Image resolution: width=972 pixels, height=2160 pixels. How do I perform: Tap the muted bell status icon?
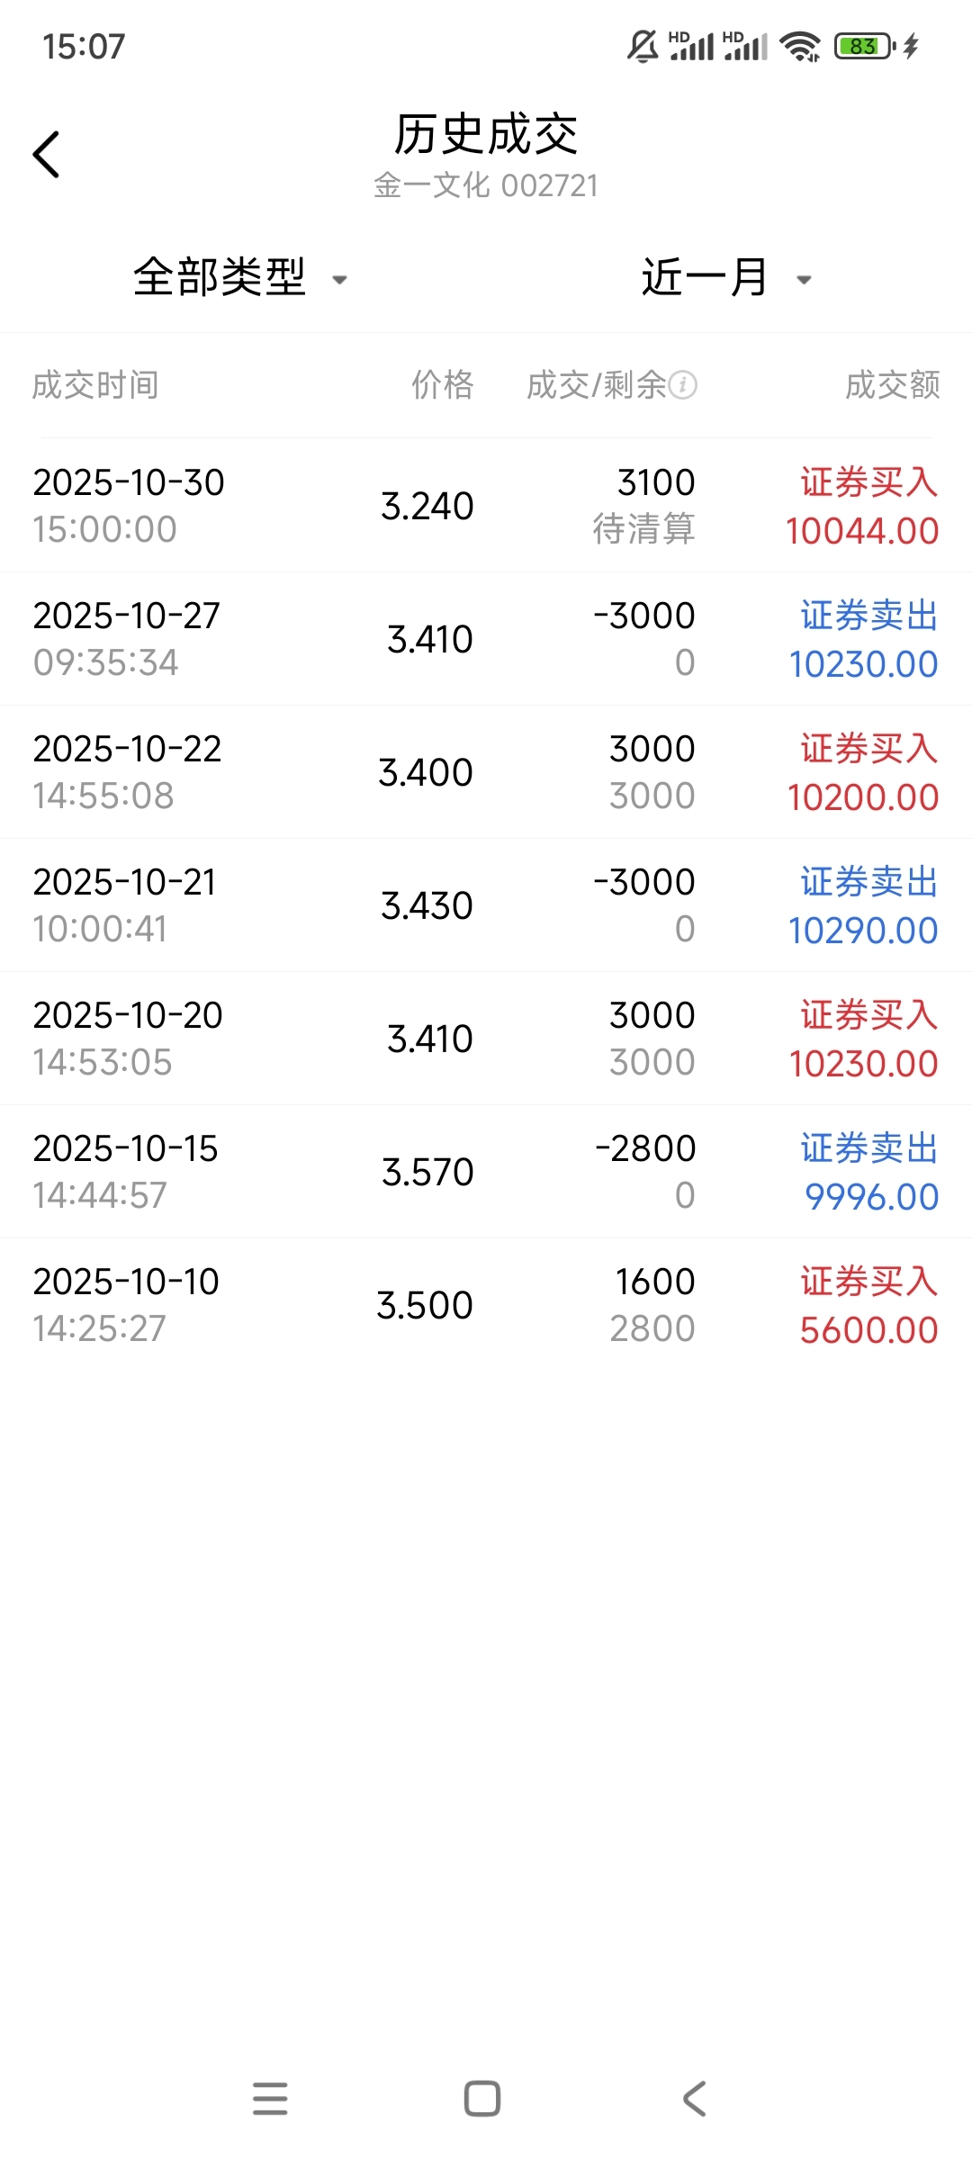pos(643,46)
